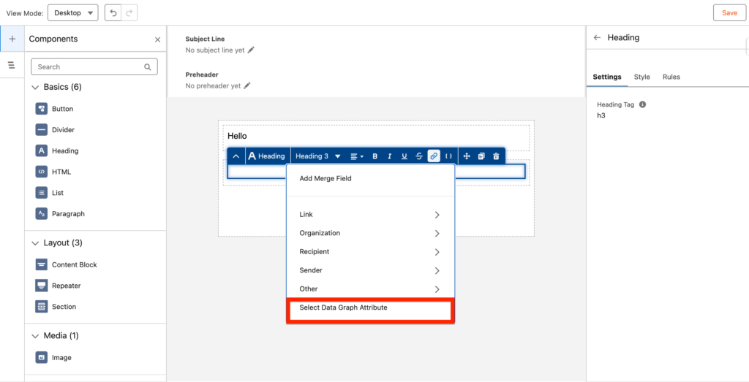
Task: Duplicate the heading component
Action: pyautogui.click(x=481, y=156)
